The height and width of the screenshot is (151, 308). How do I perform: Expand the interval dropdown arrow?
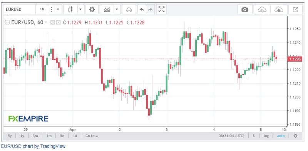[58, 9]
